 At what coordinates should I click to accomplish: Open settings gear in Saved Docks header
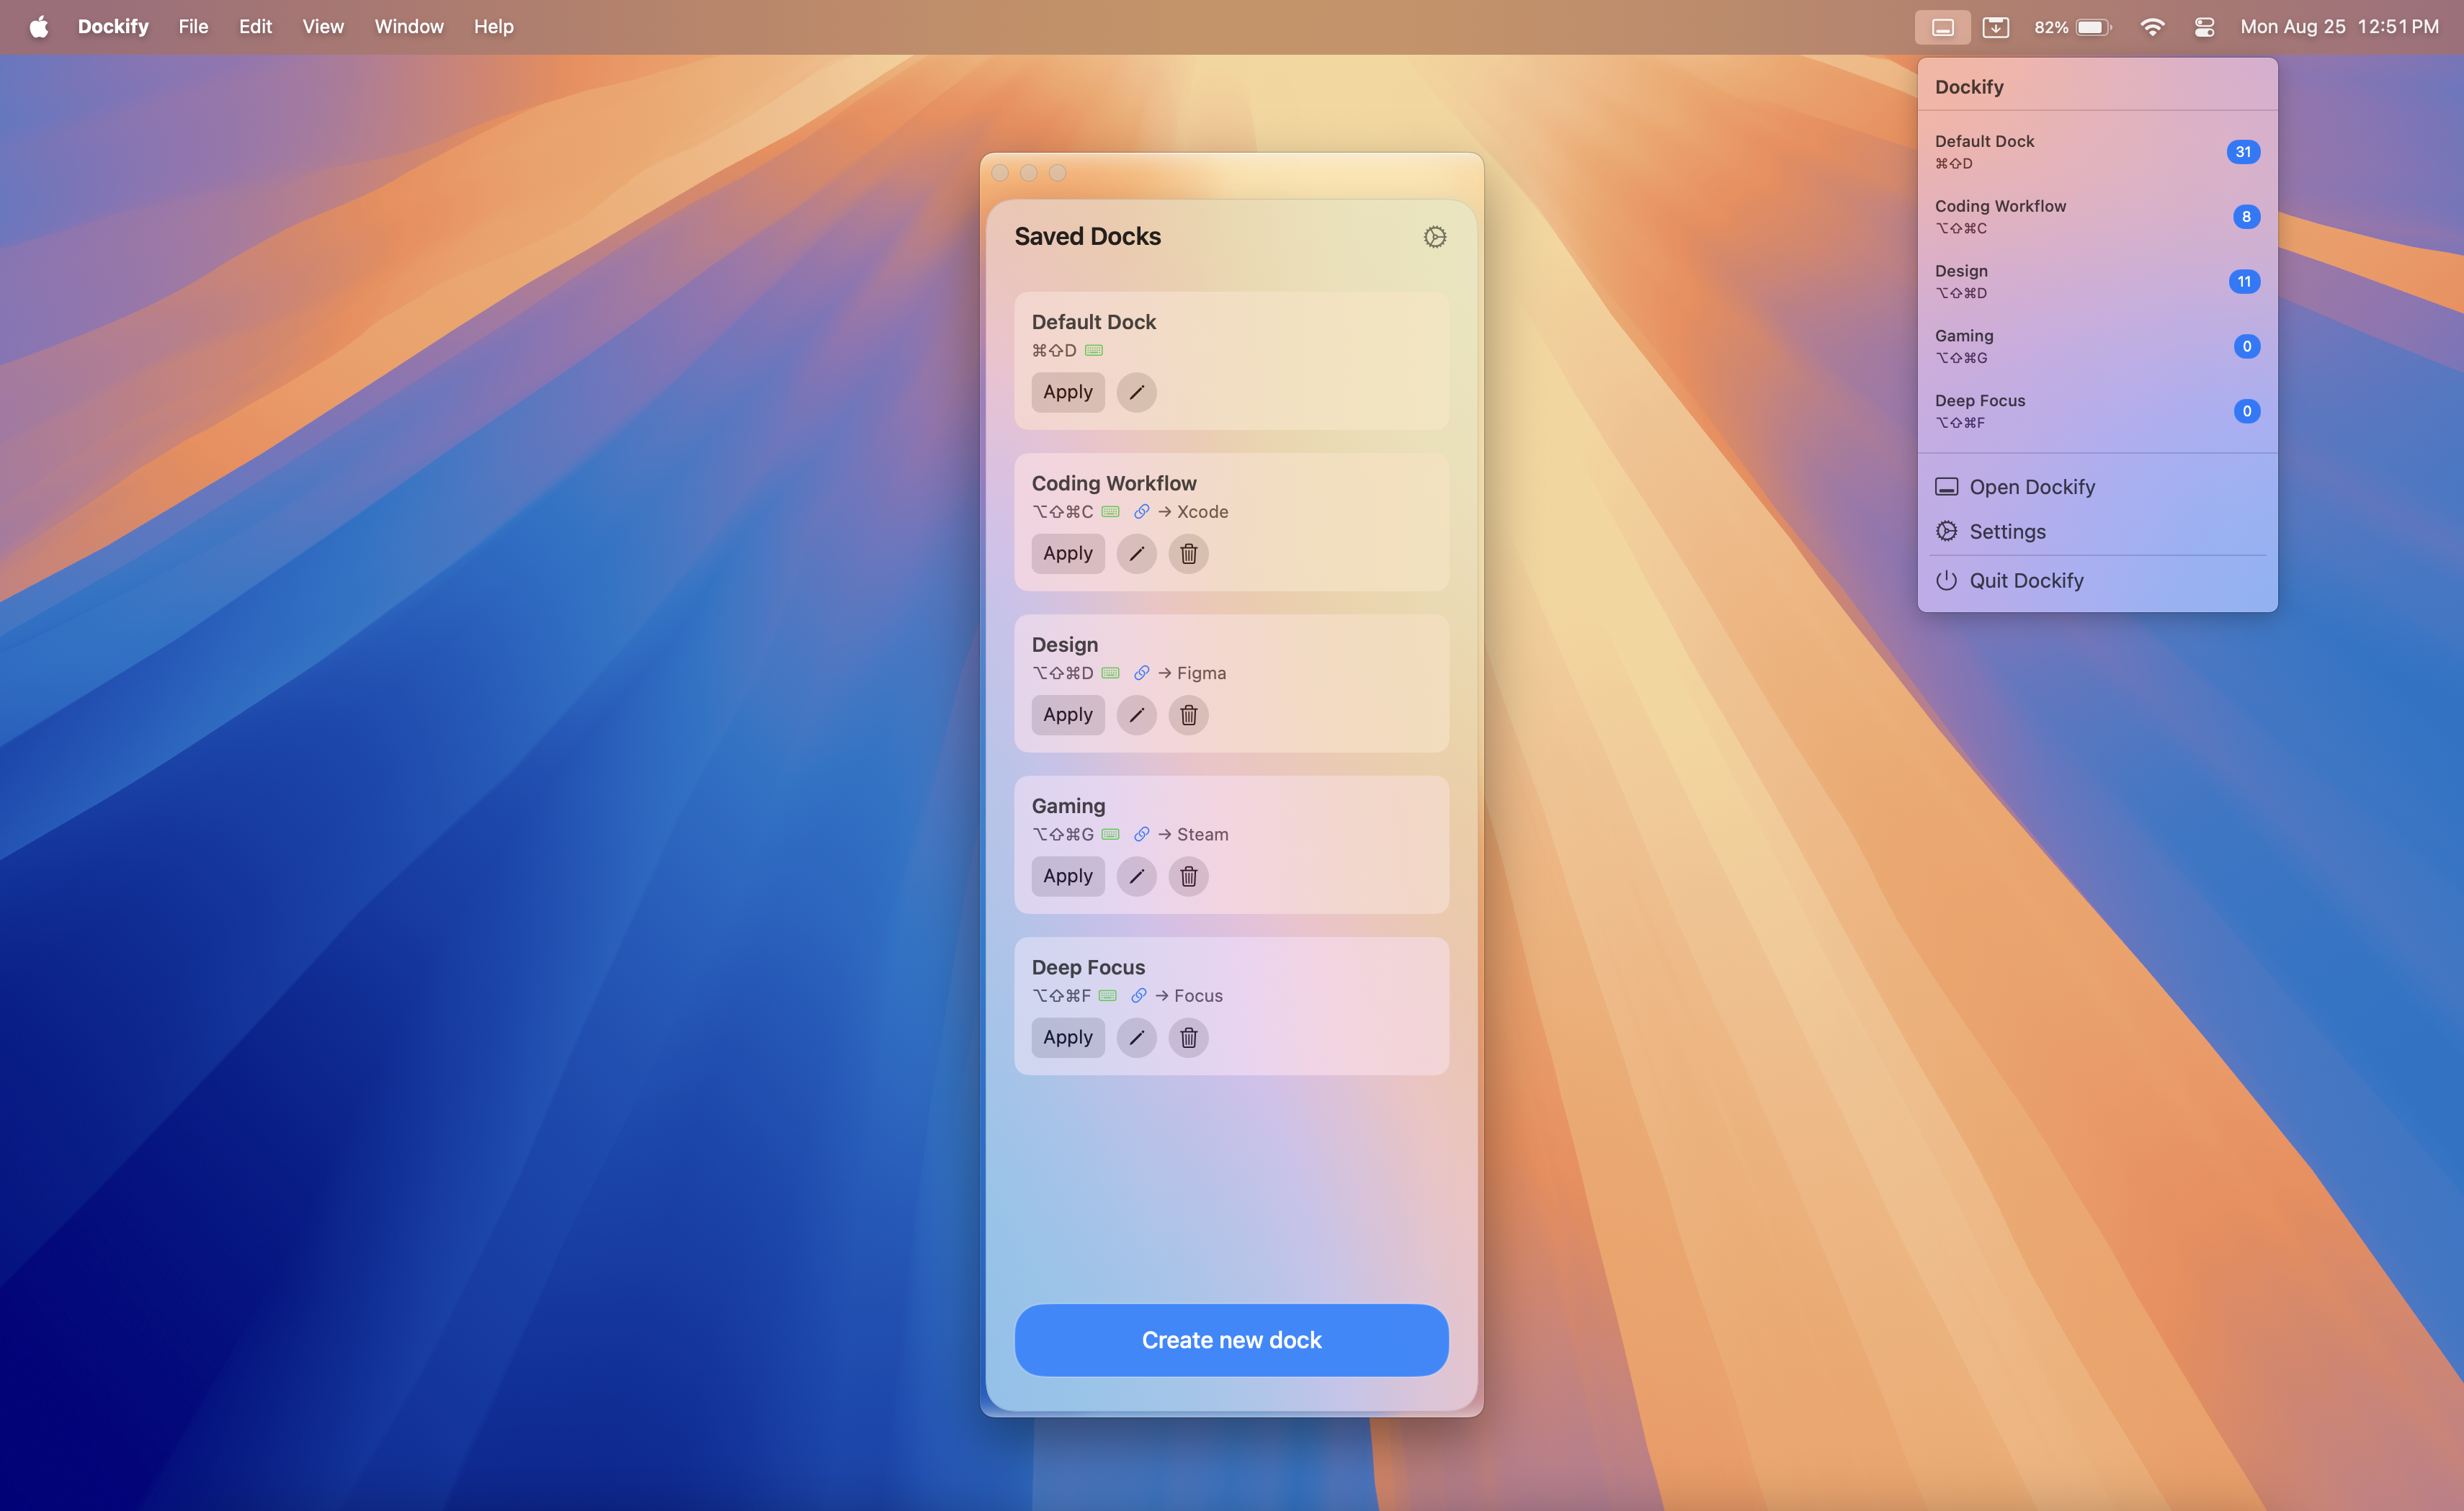1434,237
